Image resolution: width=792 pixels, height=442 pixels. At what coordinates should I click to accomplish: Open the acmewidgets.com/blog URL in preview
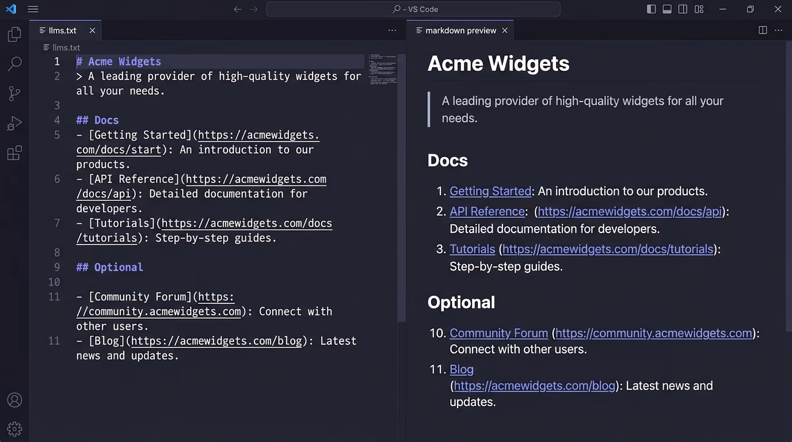pyautogui.click(x=535, y=386)
